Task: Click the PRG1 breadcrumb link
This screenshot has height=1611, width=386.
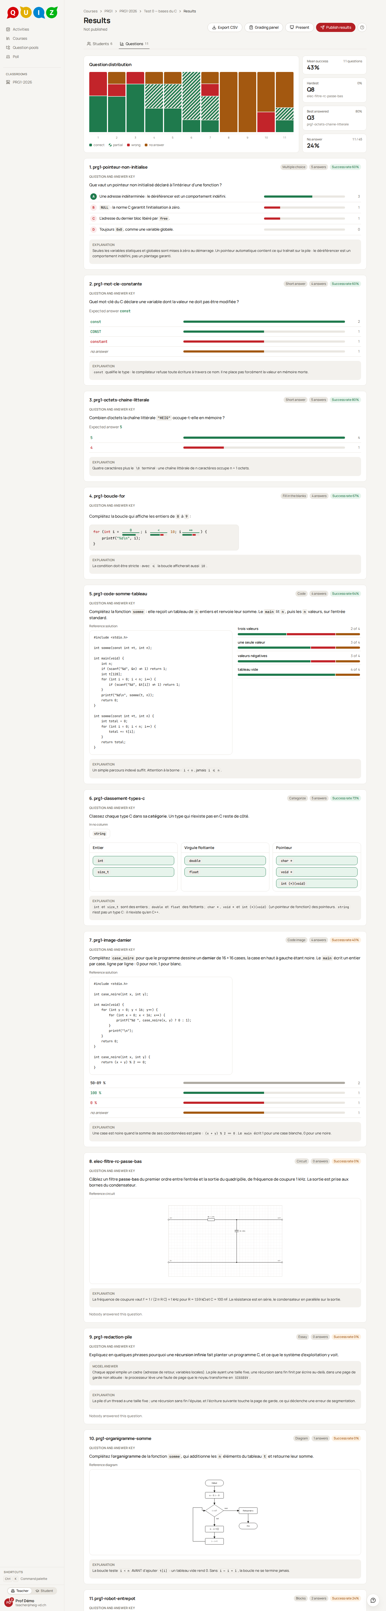Action: coord(109,11)
